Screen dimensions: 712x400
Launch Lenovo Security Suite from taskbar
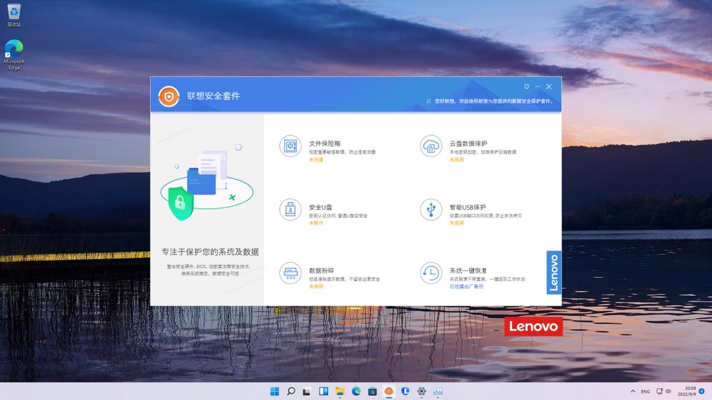coord(389,391)
